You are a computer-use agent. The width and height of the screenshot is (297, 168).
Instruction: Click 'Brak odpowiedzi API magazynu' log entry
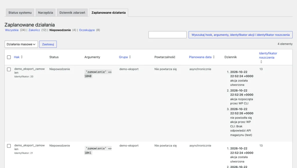tap(241, 130)
